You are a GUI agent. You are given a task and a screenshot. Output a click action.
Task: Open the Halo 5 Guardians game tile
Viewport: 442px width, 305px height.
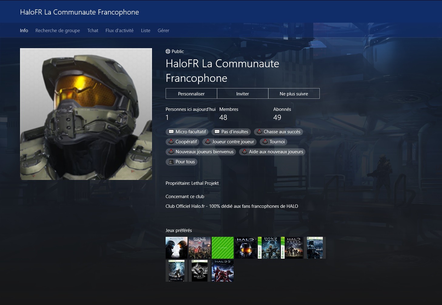(176, 248)
